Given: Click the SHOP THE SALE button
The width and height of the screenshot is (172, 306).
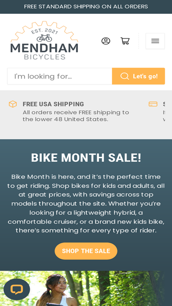Looking at the screenshot, I should click(x=86, y=251).
